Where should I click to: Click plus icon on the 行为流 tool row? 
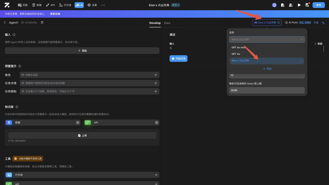click(156, 175)
